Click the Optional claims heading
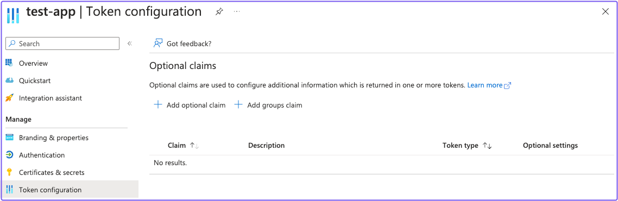 point(183,66)
